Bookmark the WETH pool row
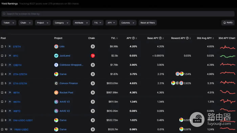This screenshot has height=133, width=237. click(2, 102)
